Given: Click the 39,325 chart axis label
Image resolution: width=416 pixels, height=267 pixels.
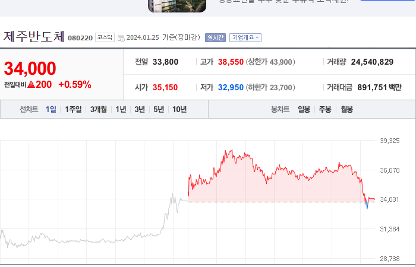Looking at the screenshot, I should click(390, 141).
